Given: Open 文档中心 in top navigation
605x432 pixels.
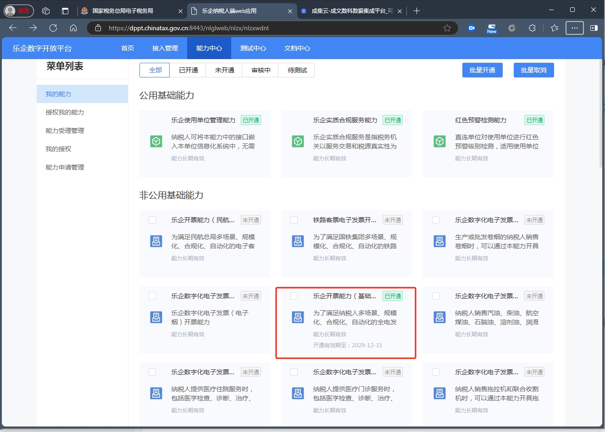Looking at the screenshot, I should (297, 48).
